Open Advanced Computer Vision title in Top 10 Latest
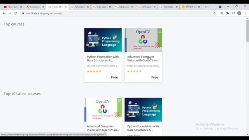 pos(103,128)
